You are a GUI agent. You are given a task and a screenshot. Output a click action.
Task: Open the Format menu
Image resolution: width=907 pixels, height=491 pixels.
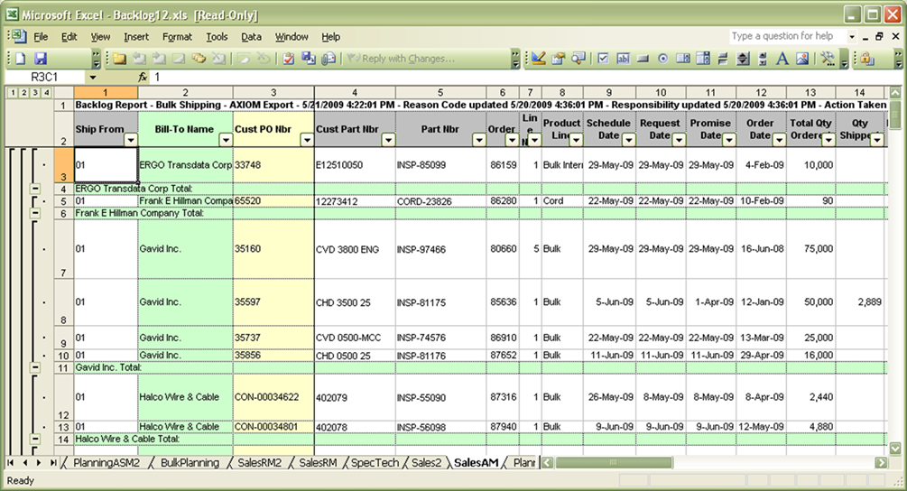pyautogui.click(x=177, y=36)
